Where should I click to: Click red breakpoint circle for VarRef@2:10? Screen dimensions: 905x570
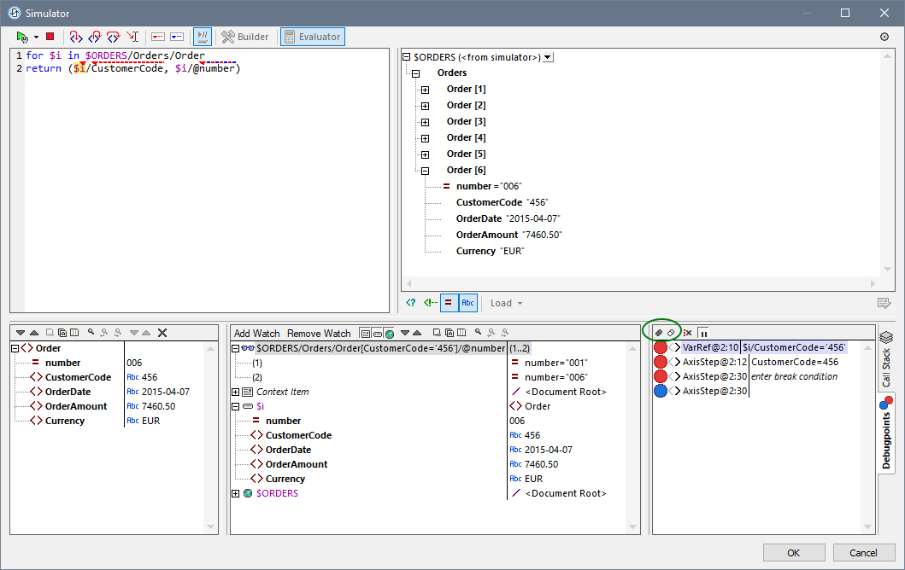coord(661,348)
